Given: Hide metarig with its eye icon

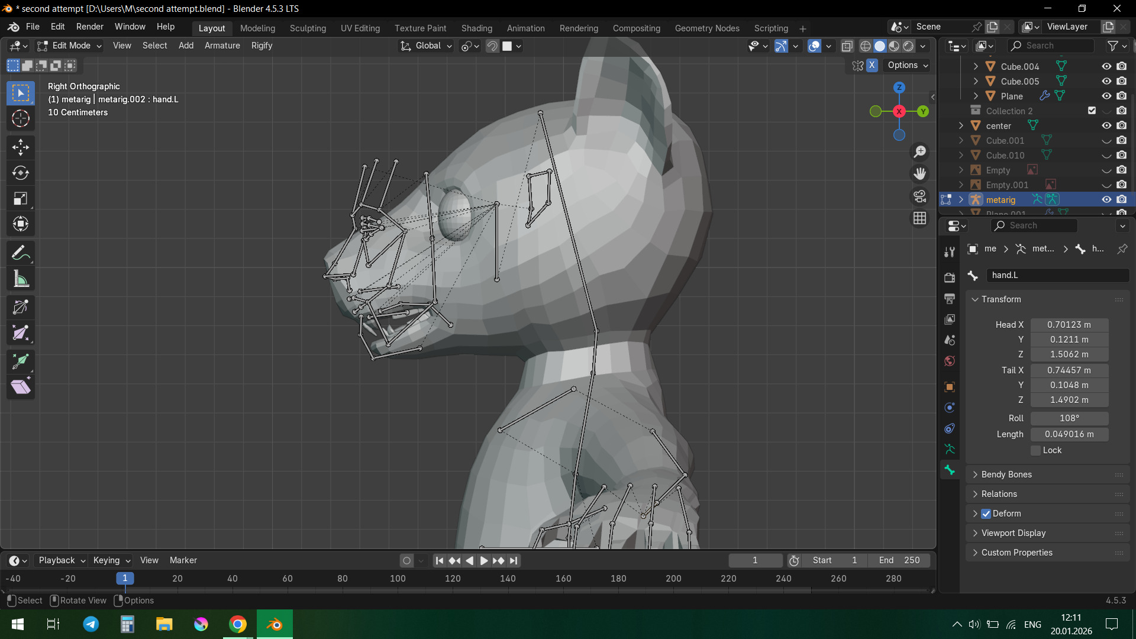Looking at the screenshot, I should pos(1106,200).
